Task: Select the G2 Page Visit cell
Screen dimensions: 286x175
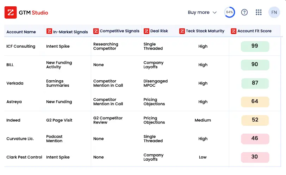Action: pos(59,120)
